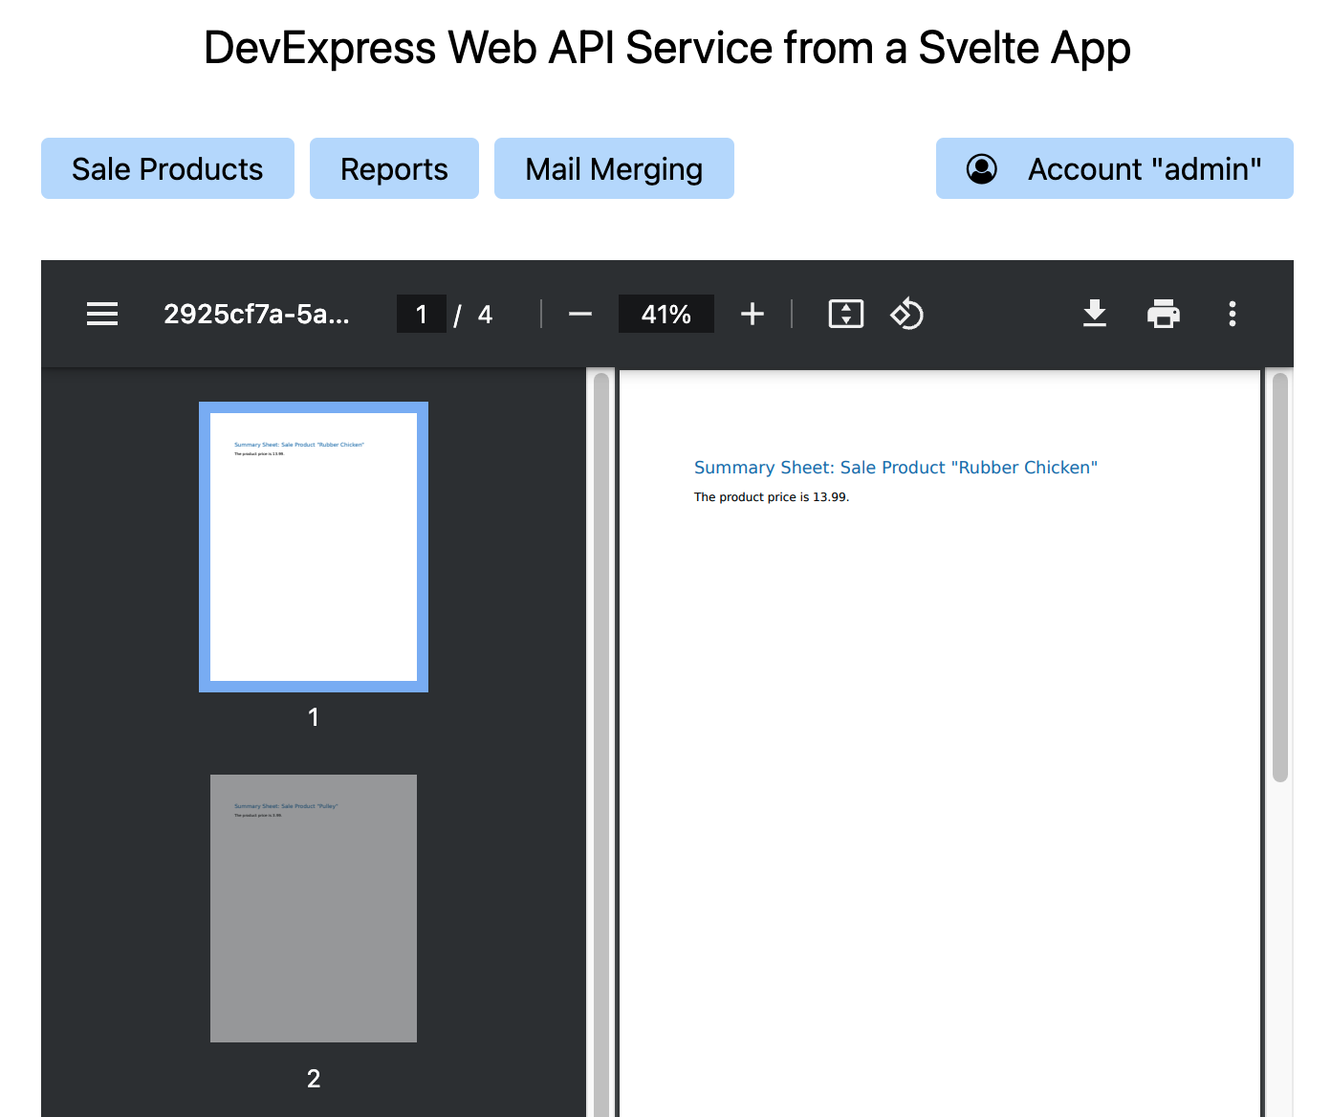The image size is (1331, 1117).
Task: Click the "DevExpress Web API Service" page title
Action: [667, 48]
